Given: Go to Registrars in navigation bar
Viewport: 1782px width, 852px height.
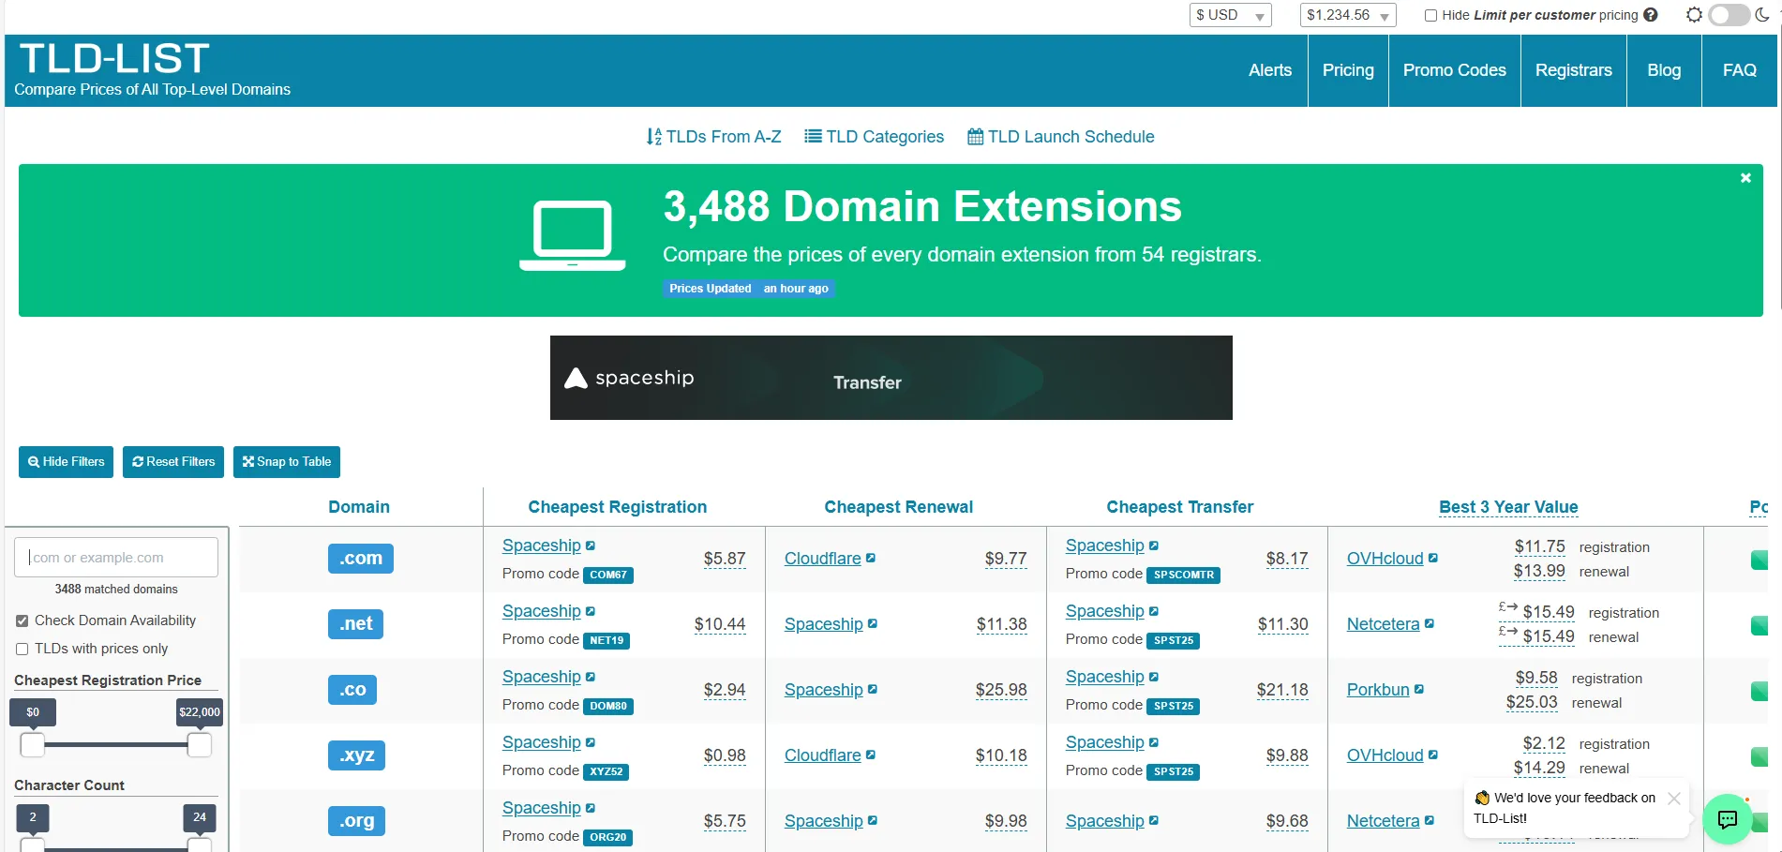Looking at the screenshot, I should pyautogui.click(x=1573, y=70).
